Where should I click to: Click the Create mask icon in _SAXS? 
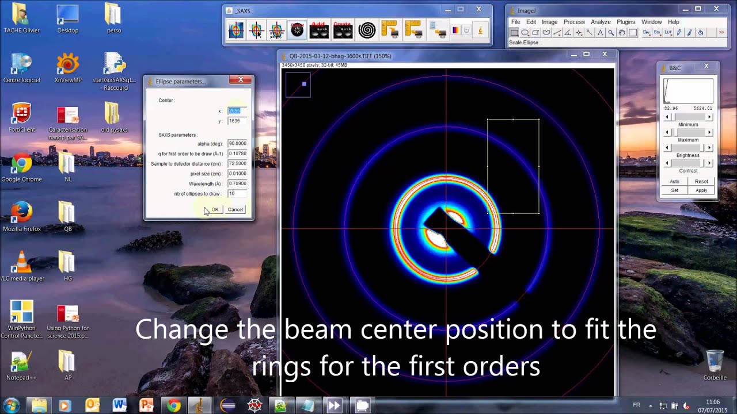343,30
